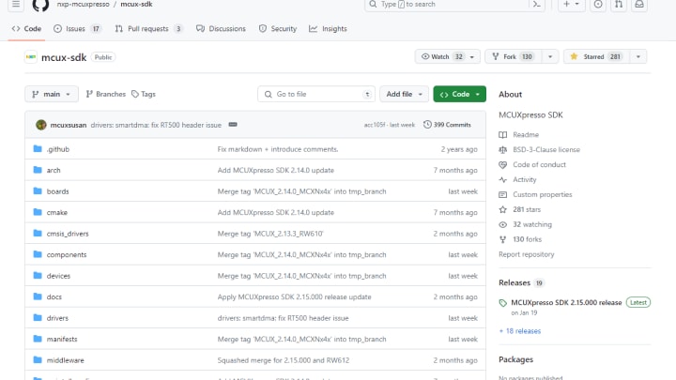
Task: Click the GitHub logo icon
Action: pyautogui.click(x=39, y=5)
